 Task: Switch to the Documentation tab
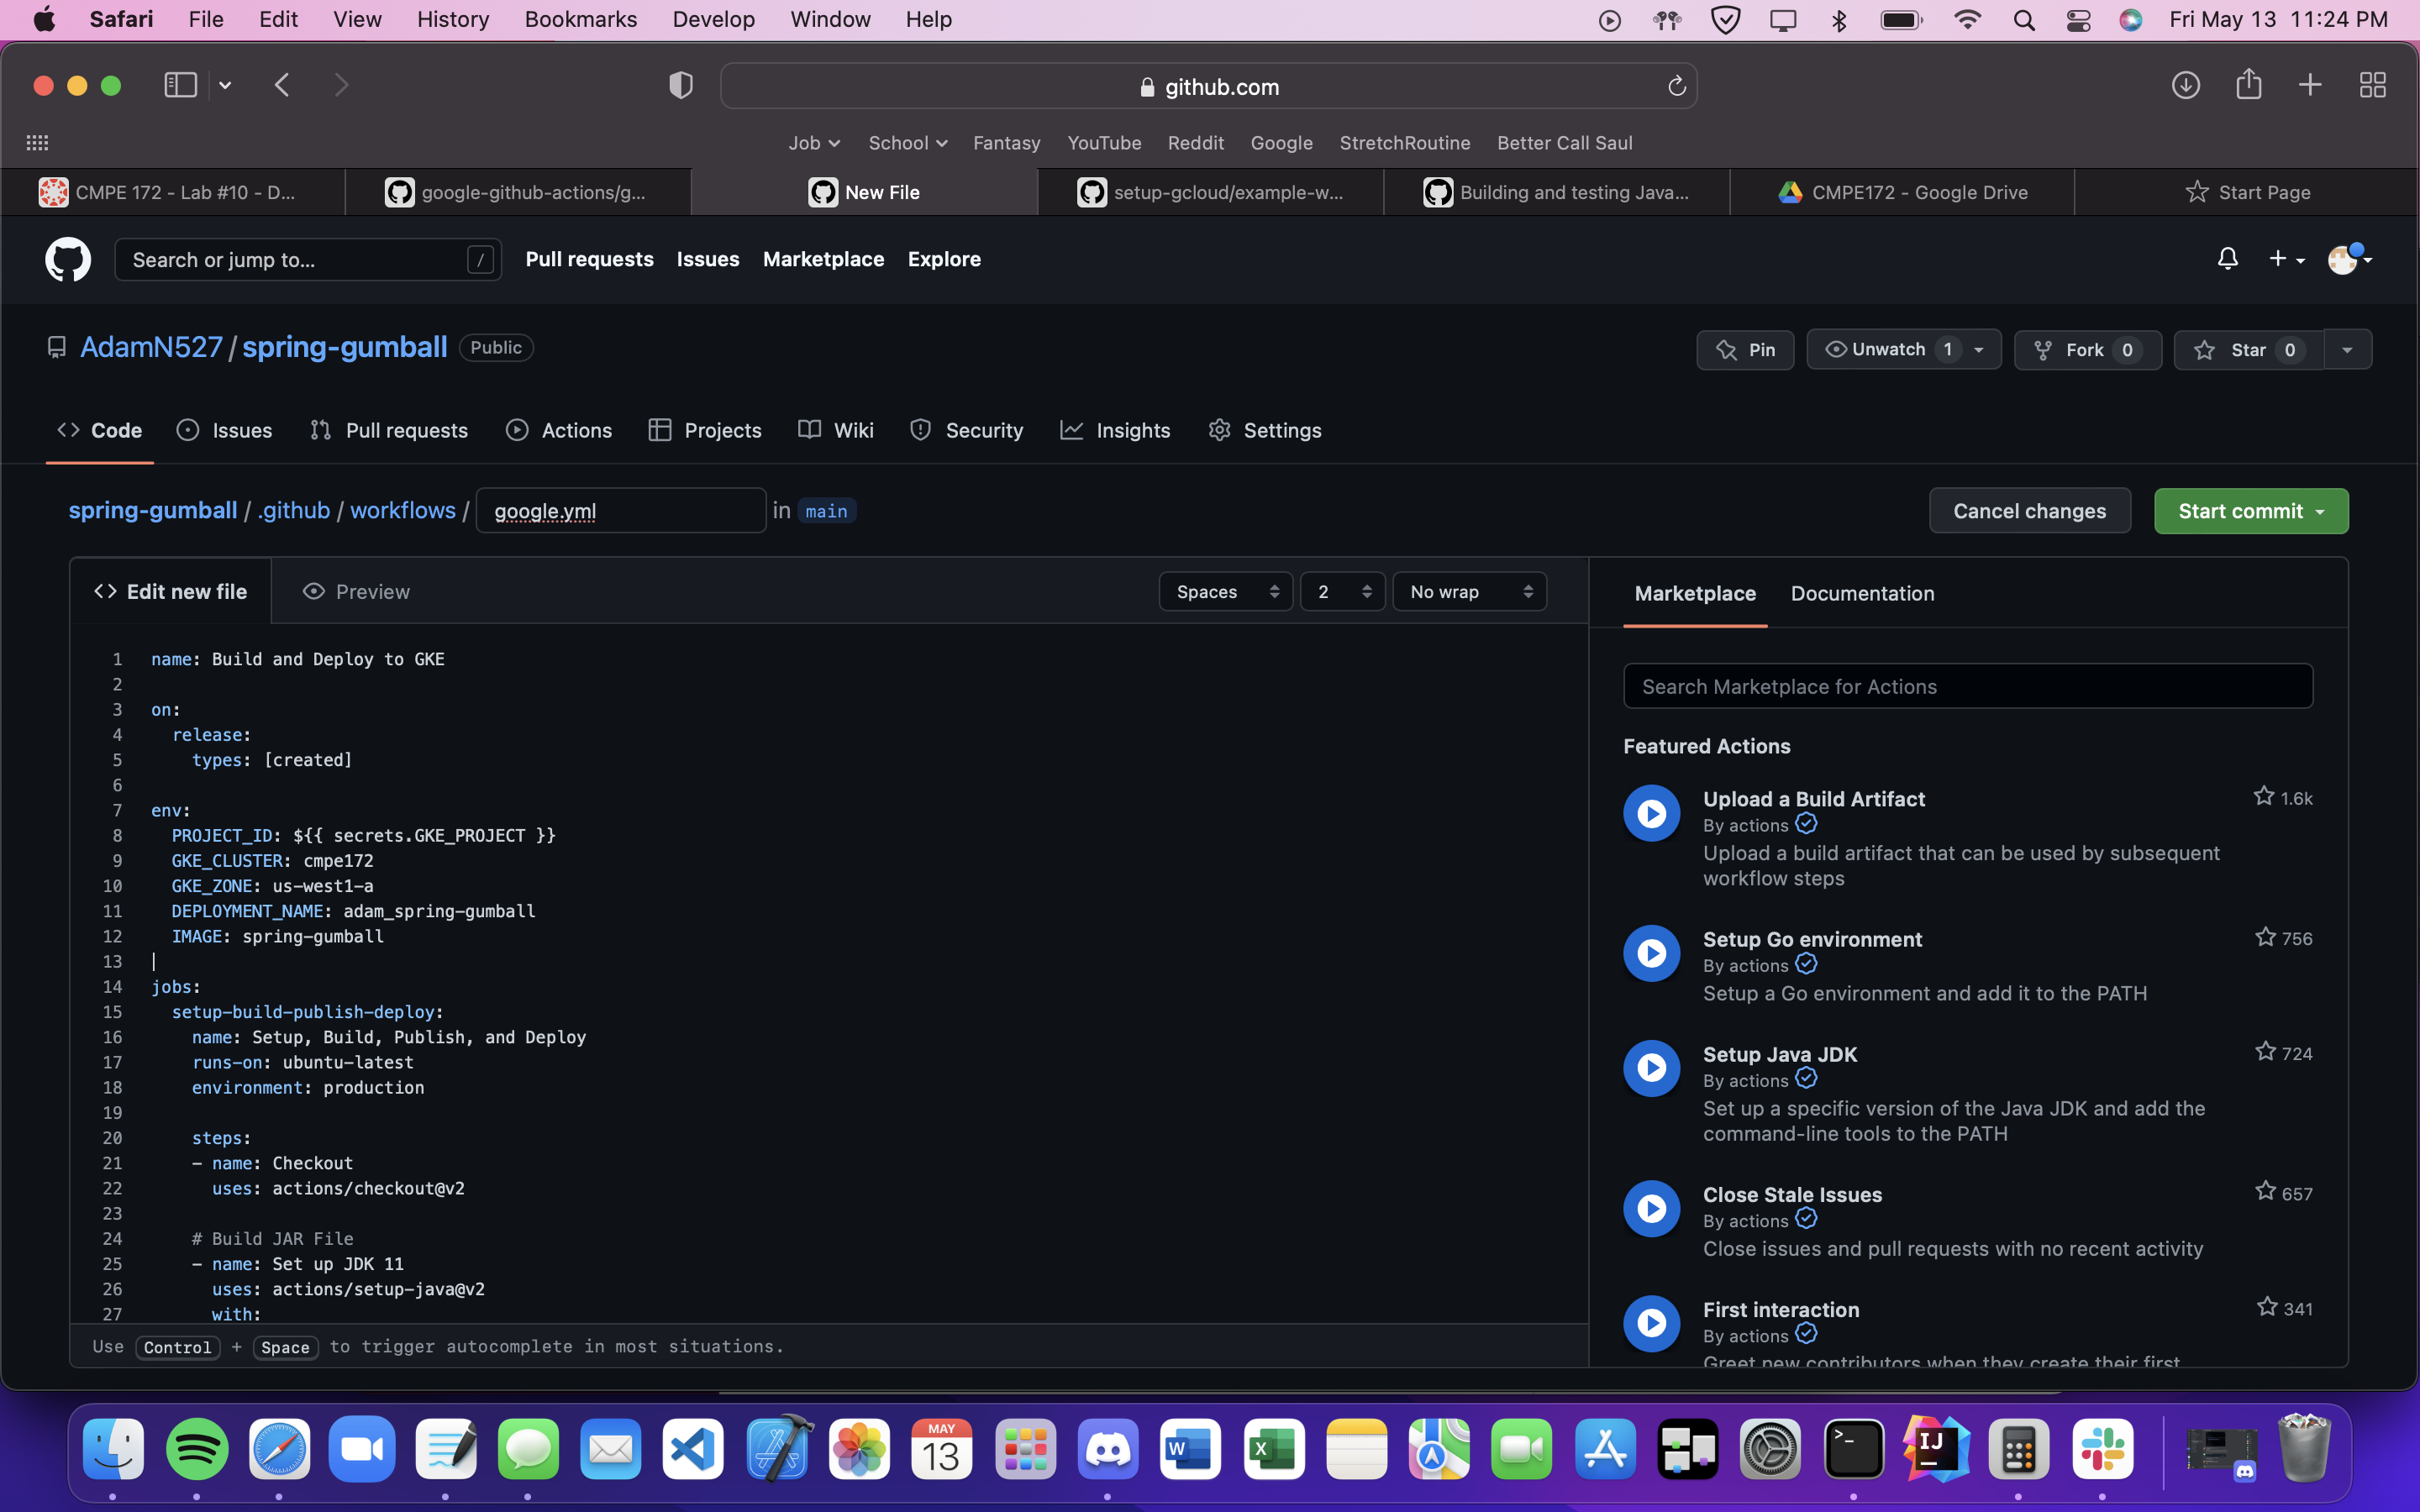pos(1862,594)
